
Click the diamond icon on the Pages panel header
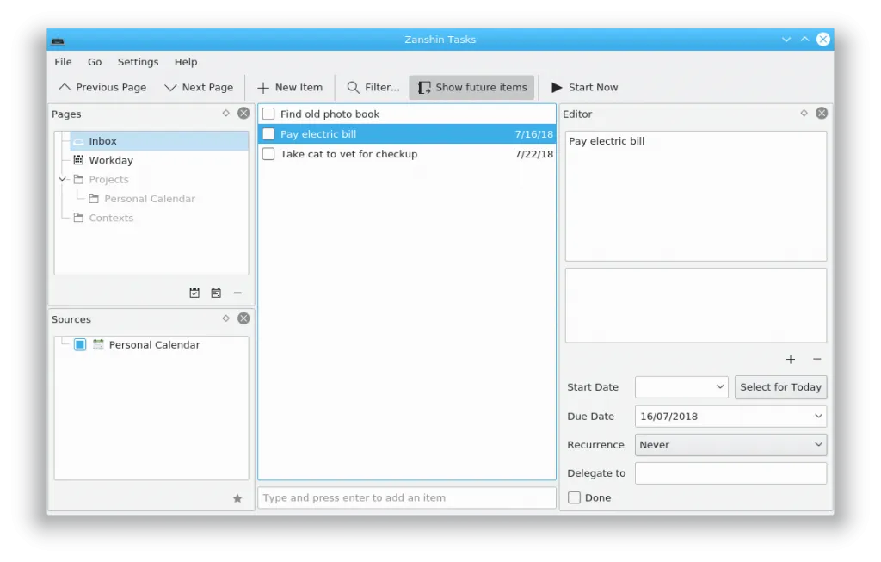point(225,113)
